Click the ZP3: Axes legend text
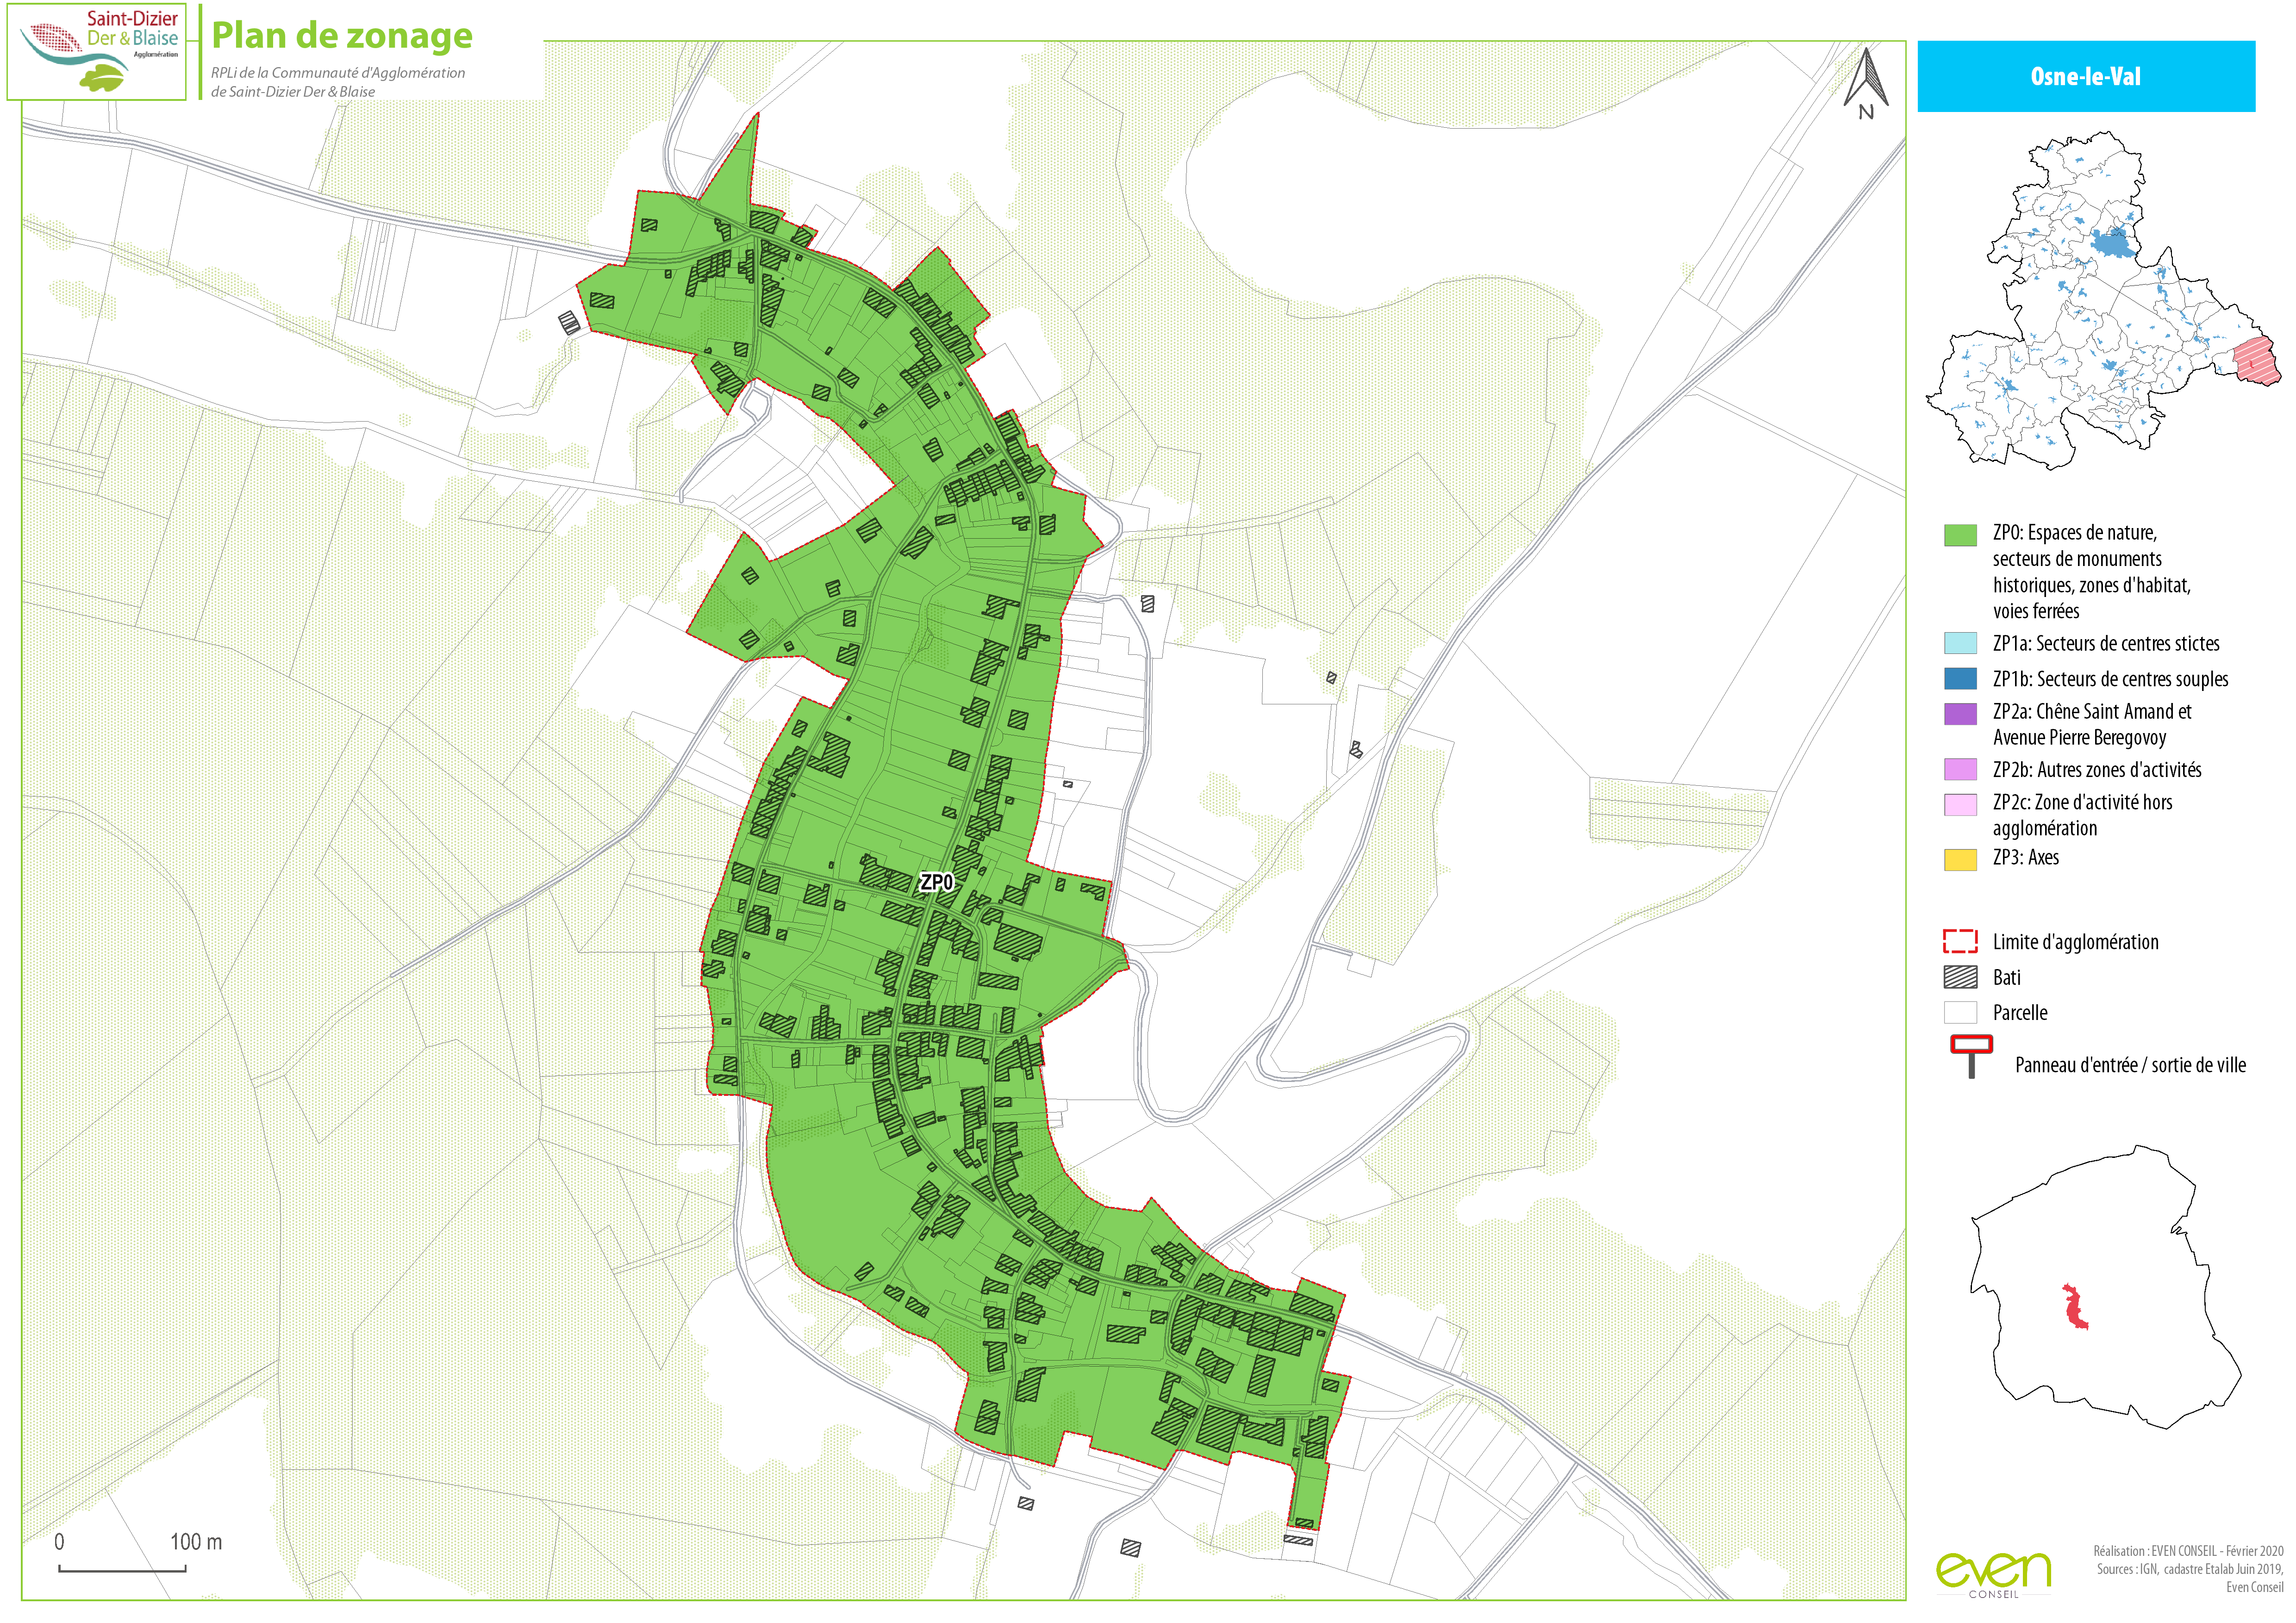2296x1623 pixels. [2025, 857]
